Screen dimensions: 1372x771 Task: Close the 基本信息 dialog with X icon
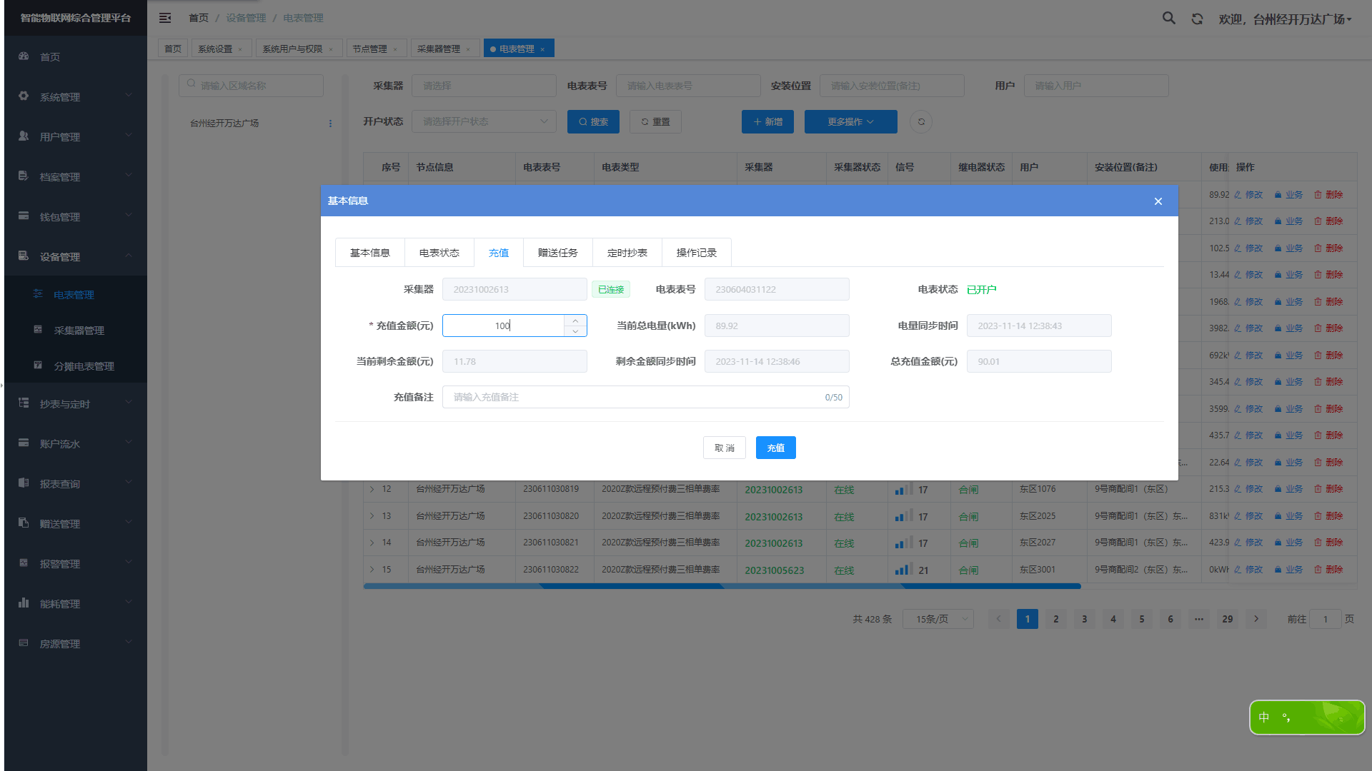tap(1158, 201)
